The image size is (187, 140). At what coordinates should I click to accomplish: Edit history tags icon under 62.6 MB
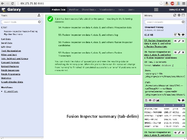(179, 35)
